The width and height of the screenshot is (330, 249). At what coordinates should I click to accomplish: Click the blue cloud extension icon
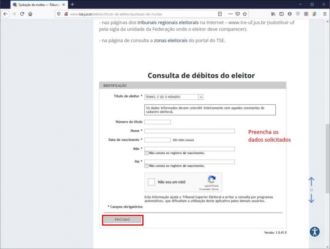tap(298, 14)
